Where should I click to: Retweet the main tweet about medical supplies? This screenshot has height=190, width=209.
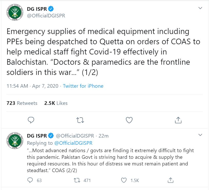[80, 120]
